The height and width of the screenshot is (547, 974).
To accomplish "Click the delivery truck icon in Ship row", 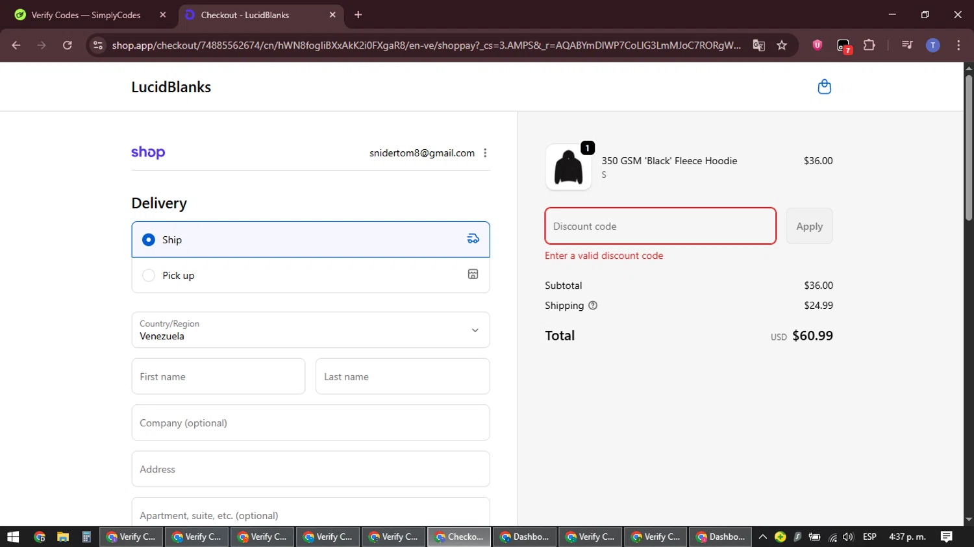I will 473,239.
